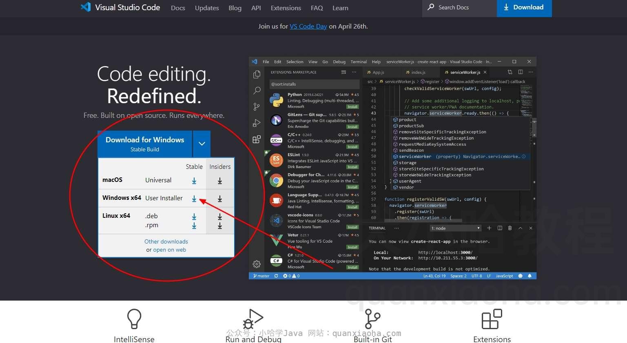The width and height of the screenshot is (627, 343).
Task: Maximize terminal panel with the up chevron
Action: (x=520, y=228)
